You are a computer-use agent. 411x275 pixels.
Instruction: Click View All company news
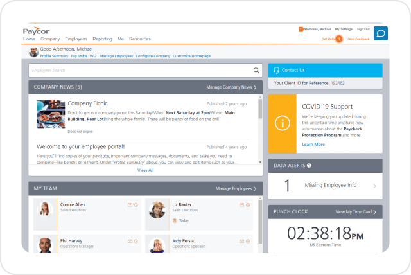click(146, 170)
